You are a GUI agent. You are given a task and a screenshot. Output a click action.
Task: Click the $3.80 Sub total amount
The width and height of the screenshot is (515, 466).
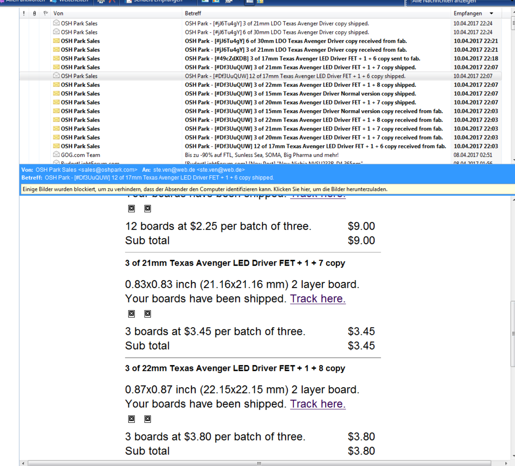pyautogui.click(x=361, y=451)
